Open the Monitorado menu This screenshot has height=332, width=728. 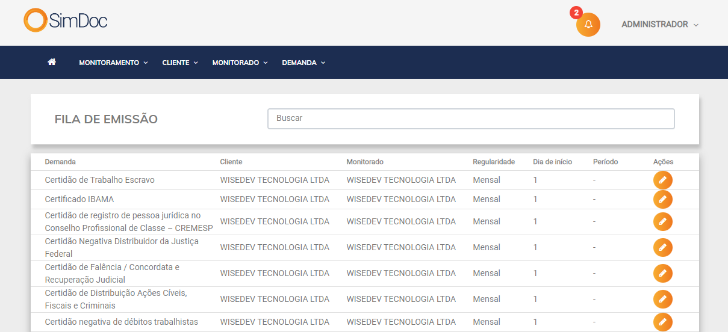(x=240, y=63)
